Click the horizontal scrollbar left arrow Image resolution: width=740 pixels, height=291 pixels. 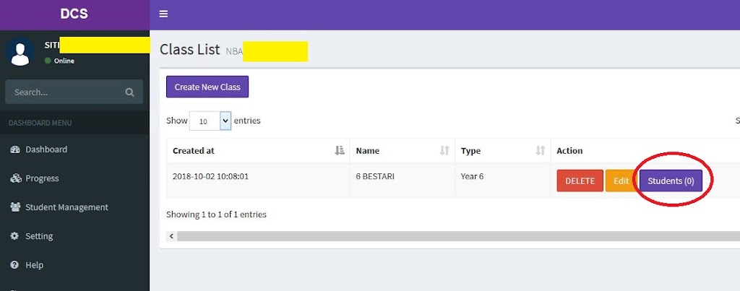171,236
